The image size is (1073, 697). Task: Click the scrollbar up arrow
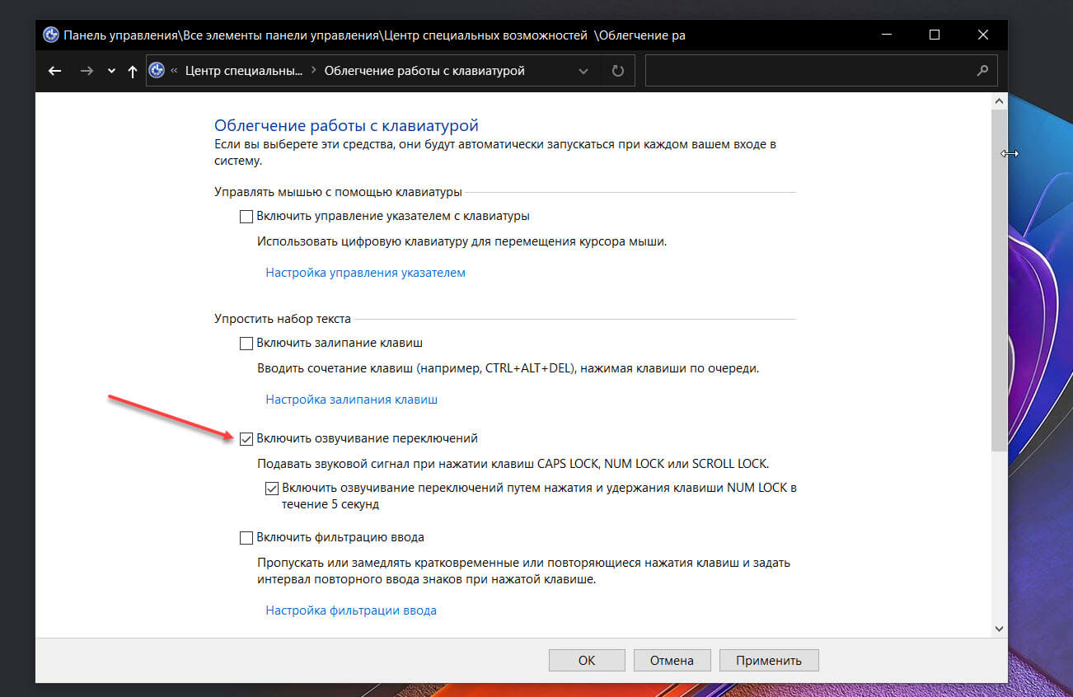pyautogui.click(x=1000, y=101)
